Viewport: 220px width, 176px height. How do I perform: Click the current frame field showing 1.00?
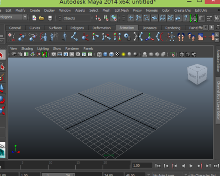pos(142,166)
